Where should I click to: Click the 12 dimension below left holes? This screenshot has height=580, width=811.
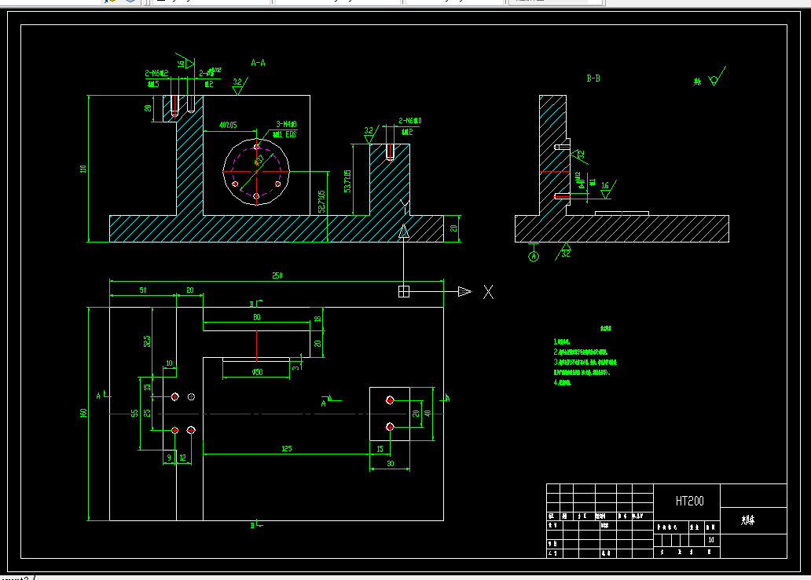coord(182,458)
